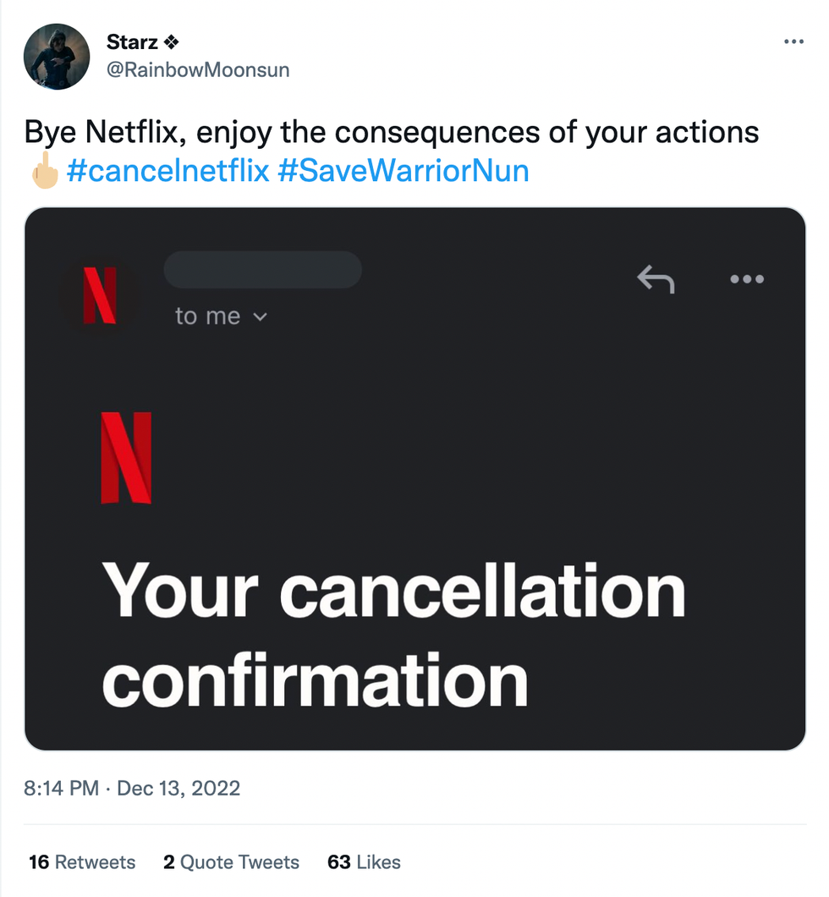Open @RainbowMoonsun handle link

pyautogui.click(x=198, y=69)
